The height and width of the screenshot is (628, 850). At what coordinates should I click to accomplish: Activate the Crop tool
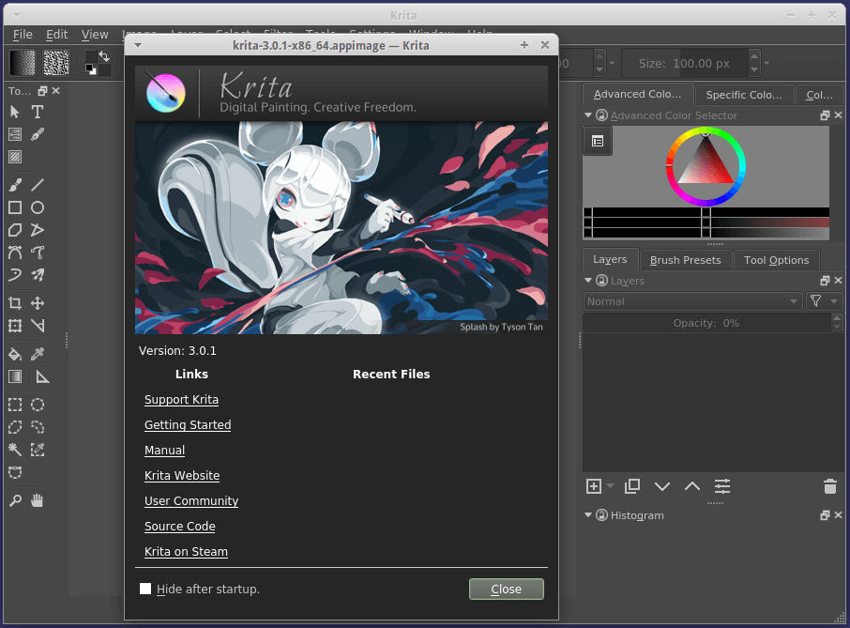coord(15,303)
